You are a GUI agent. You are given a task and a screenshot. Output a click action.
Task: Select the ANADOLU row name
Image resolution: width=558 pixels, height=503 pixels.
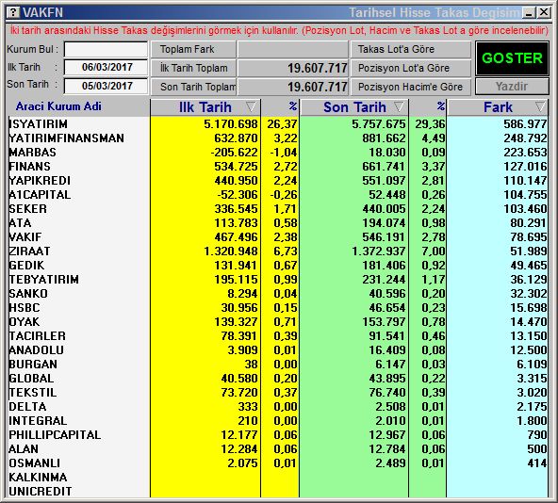pos(37,350)
